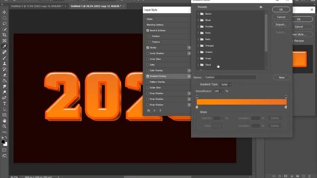317x178 pixels.
Task: Select the Clone Stamp tool
Action: (x=4, y=64)
